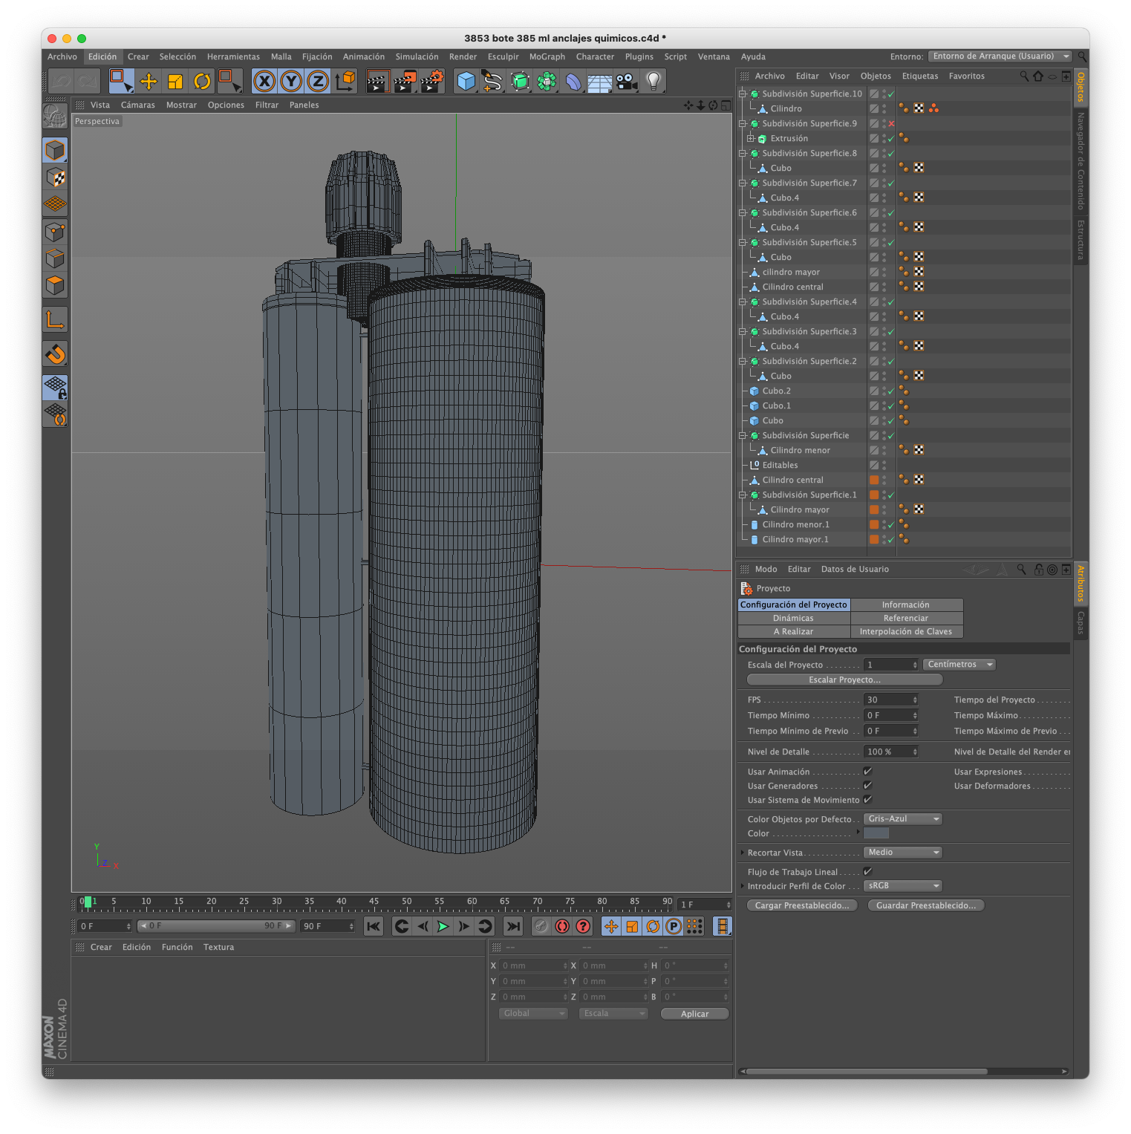This screenshot has height=1134, width=1131.
Task: Open the Gris-Azul color dropdown
Action: (x=902, y=819)
